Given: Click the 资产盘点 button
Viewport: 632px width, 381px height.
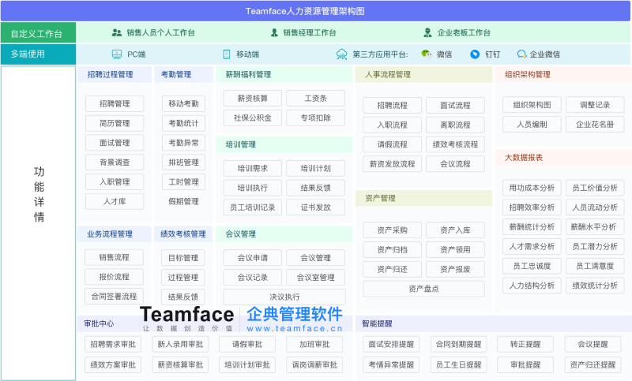Looking at the screenshot, I should 423,289.
